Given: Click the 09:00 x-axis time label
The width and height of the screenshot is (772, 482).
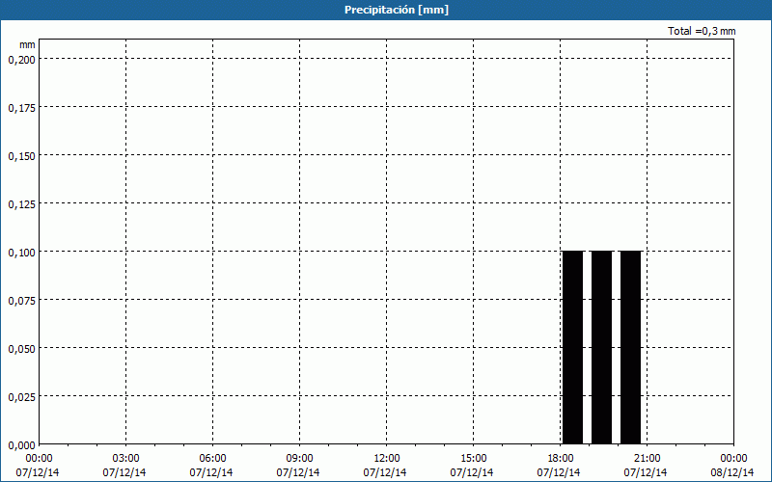Looking at the screenshot, I should coord(299,459).
